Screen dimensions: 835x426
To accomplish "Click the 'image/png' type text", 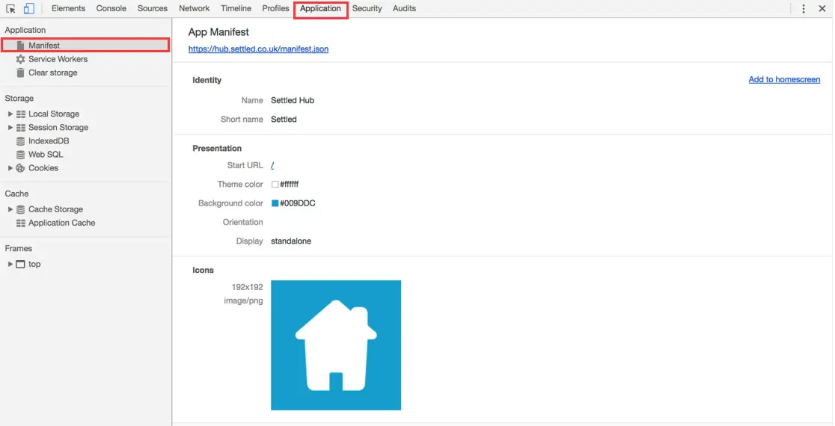I will click(x=243, y=301).
